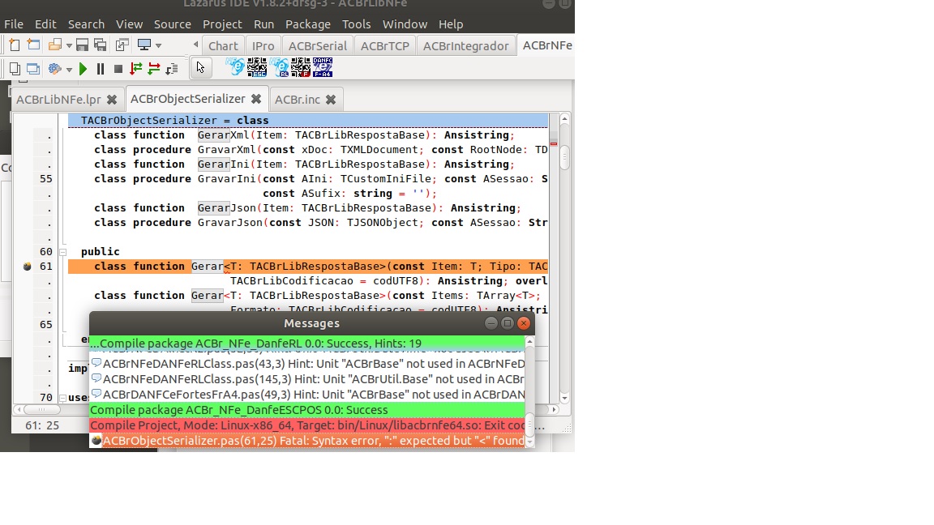
Task: Open the Run menu
Action: (x=263, y=24)
